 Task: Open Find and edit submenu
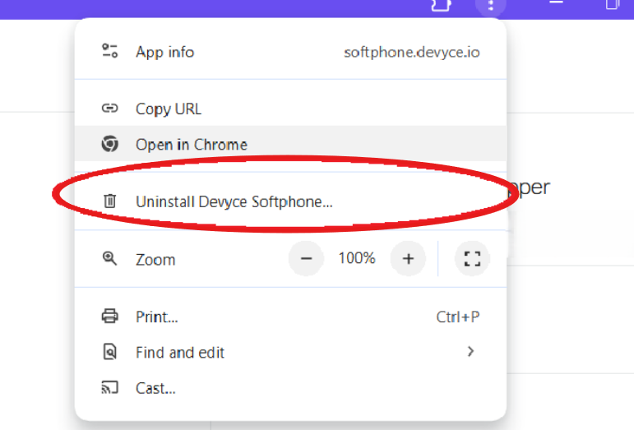click(290, 352)
